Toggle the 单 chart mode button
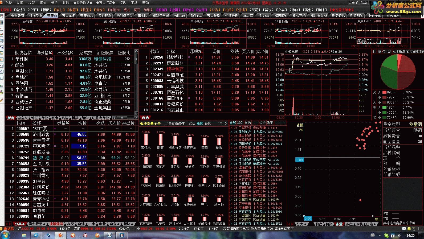The width and height of the screenshot is (424, 239). pos(379,52)
